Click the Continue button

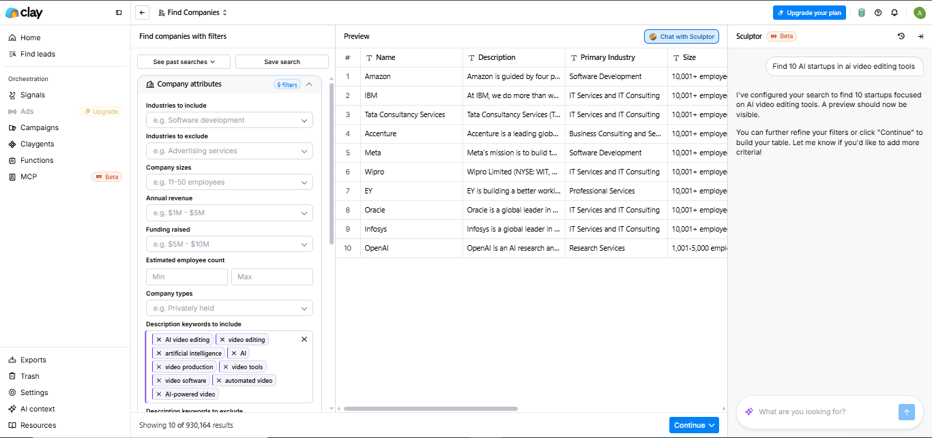694,425
